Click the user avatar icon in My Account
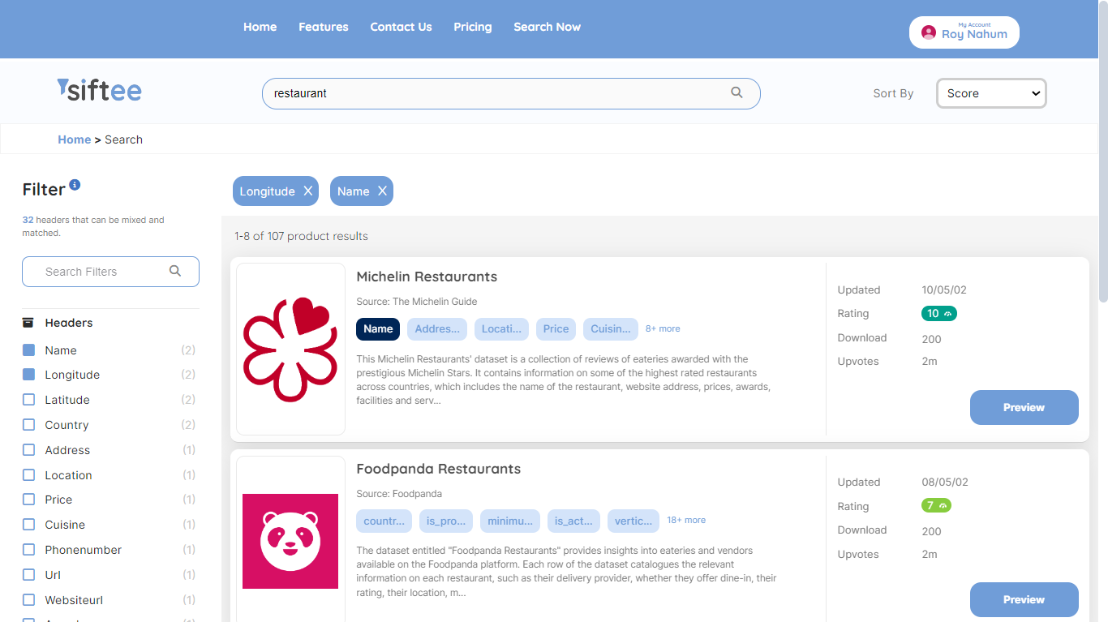Image resolution: width=1108 pixels, height=622 pixels. click(929, 32)
